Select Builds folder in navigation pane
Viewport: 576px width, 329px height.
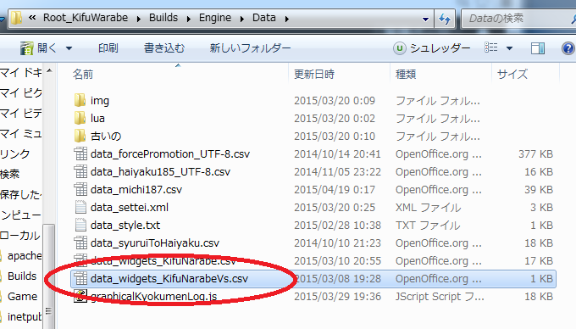click(22, 276)
